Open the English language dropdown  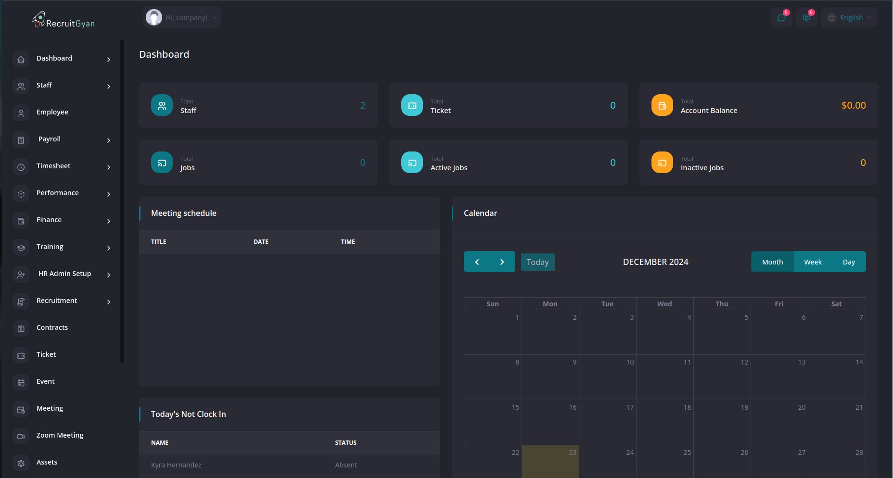[850, 18]
